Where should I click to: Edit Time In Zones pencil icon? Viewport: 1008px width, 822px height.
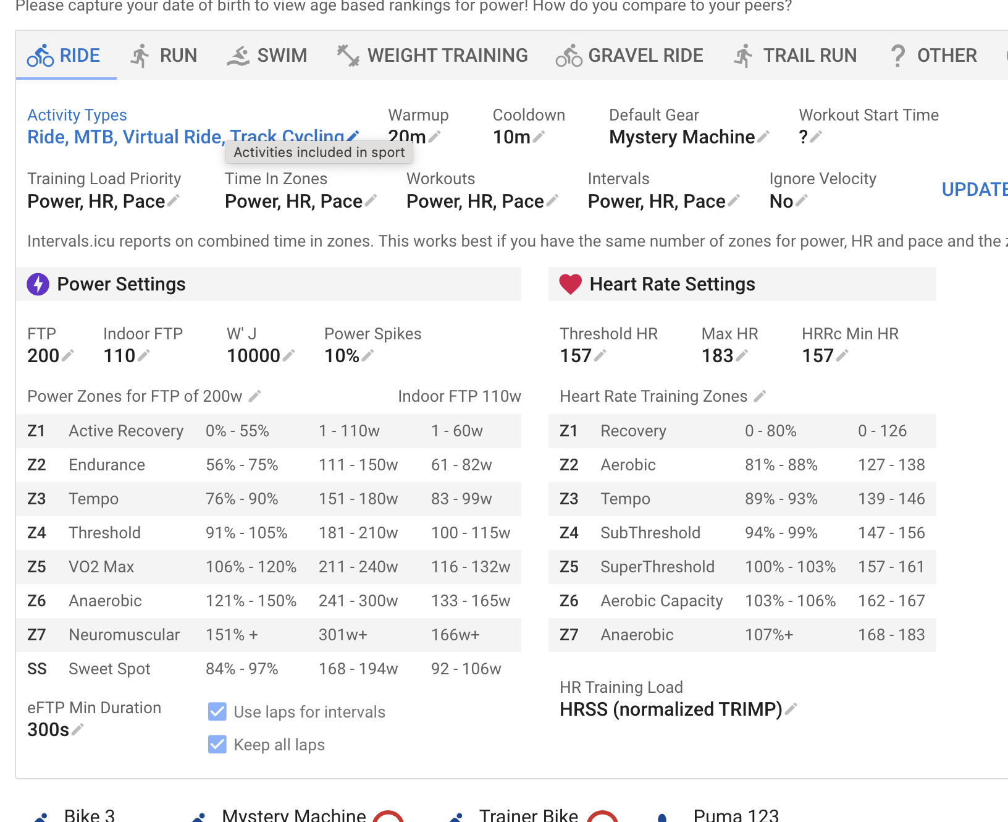point(371,200)
